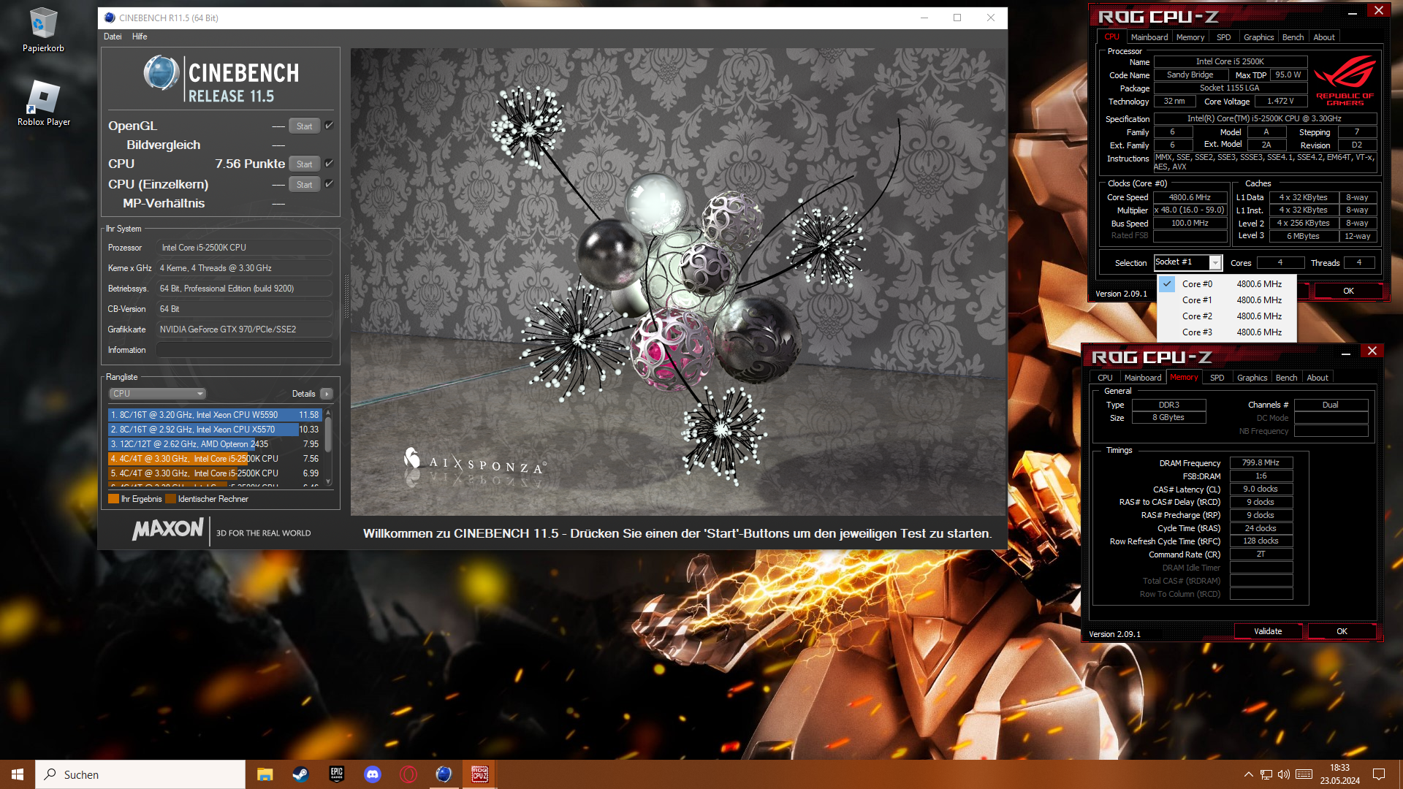Toggle the CPU (Einzelkern) checkbox

[x=329, y=184]
